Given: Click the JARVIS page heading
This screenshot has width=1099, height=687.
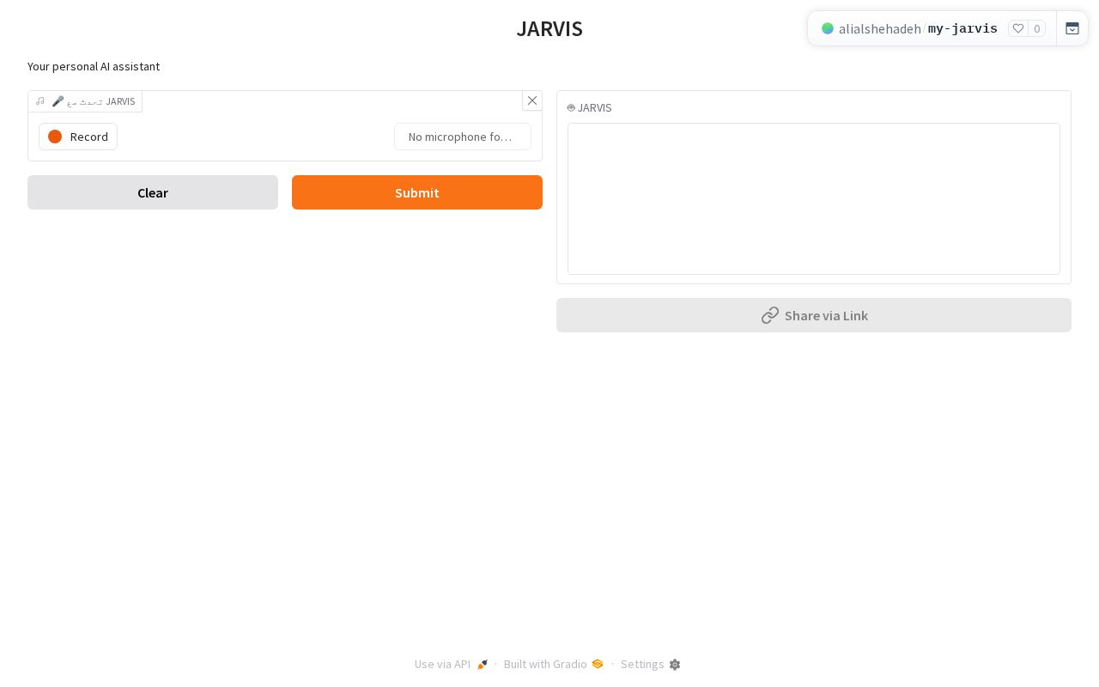Looking at the screenshot, I should point(549,28).
